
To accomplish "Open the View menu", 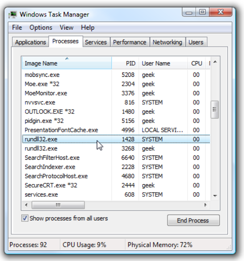I will click(x=67, y=27).
